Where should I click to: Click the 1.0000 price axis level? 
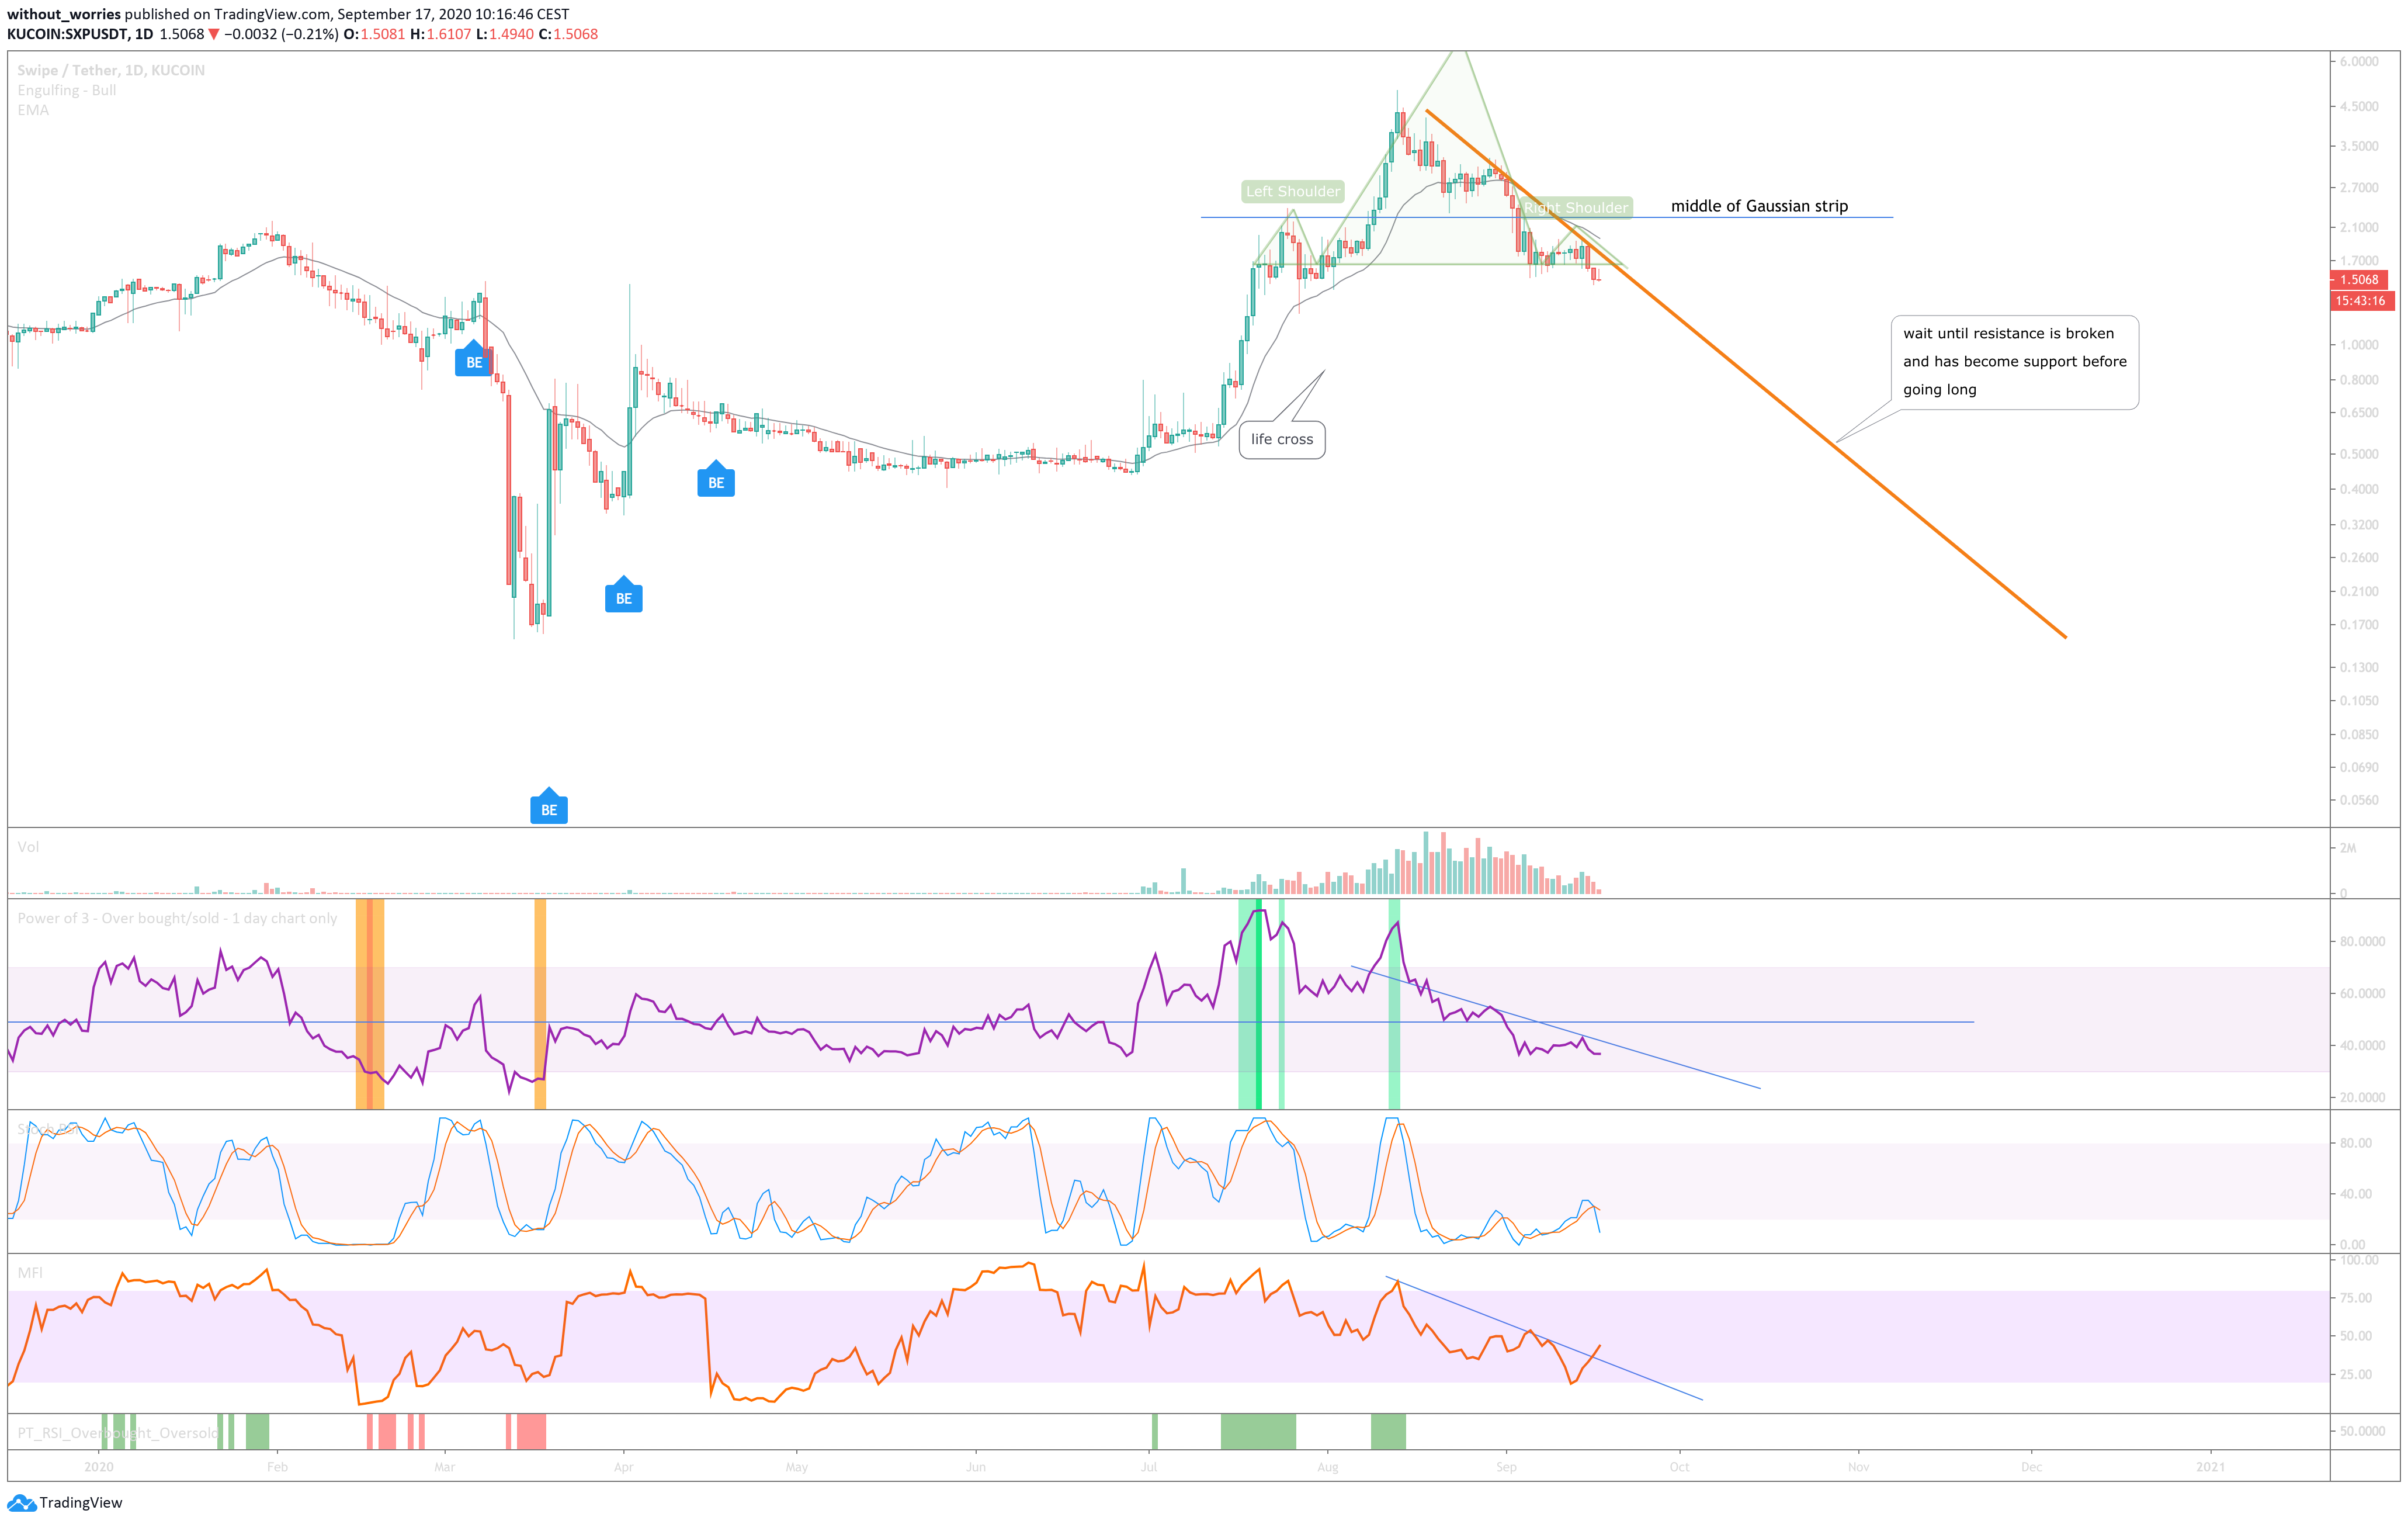click(x=2359, y=344)
